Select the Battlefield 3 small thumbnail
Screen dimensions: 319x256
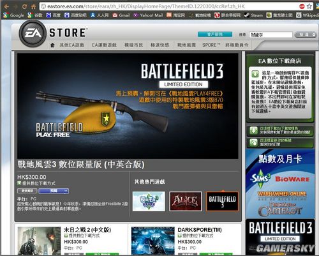pyautogui.click(x=222, y=201)
